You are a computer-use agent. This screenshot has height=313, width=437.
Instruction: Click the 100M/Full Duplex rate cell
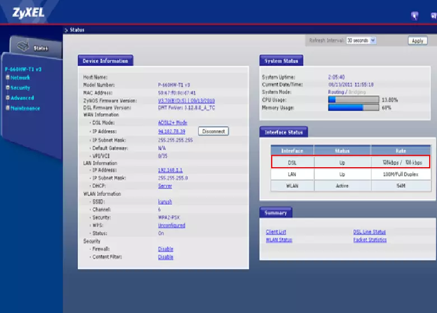click(x=401, y=174)
